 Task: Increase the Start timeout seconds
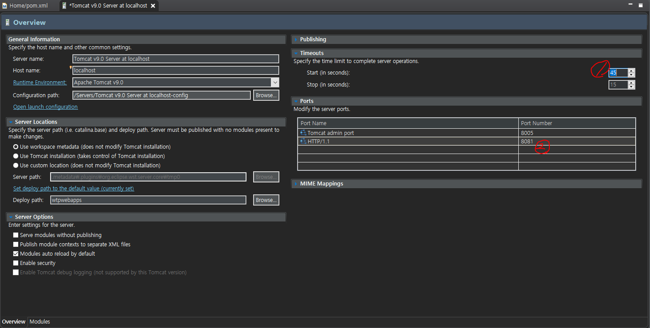631,71
